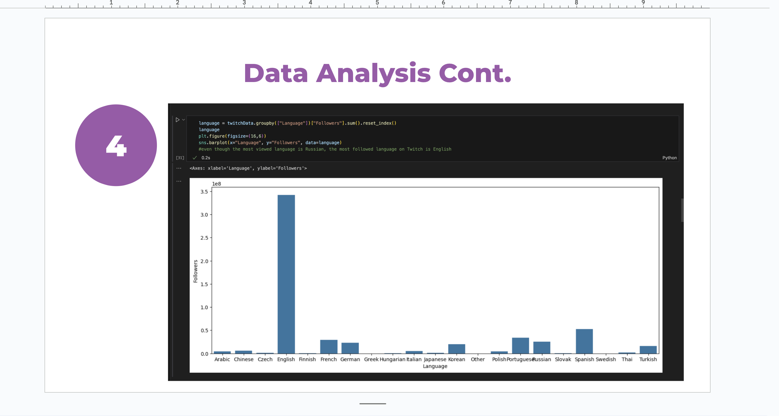This screenshot has height=416, width=779.
Task: Click the speaker notes drag handle below the slide
Action: click(373, 403)
